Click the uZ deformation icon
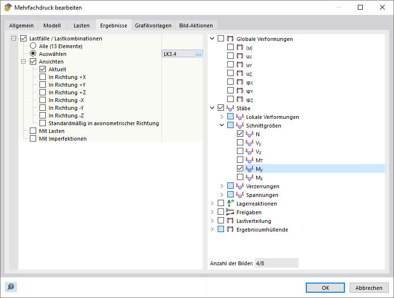The height and width of the screenshot is (298, 394). click(x=240, y=73)
